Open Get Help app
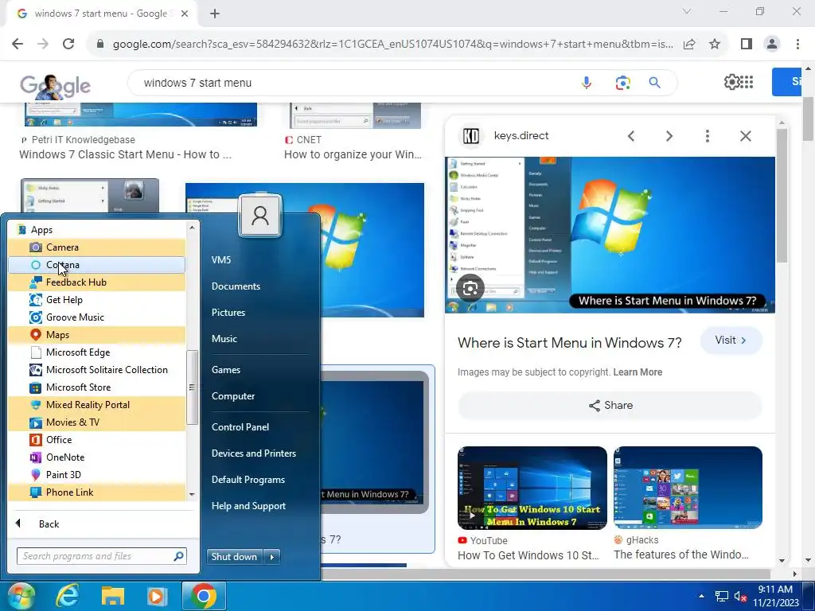The width and height of the screenshot is (815, 611). pos(96,300)
